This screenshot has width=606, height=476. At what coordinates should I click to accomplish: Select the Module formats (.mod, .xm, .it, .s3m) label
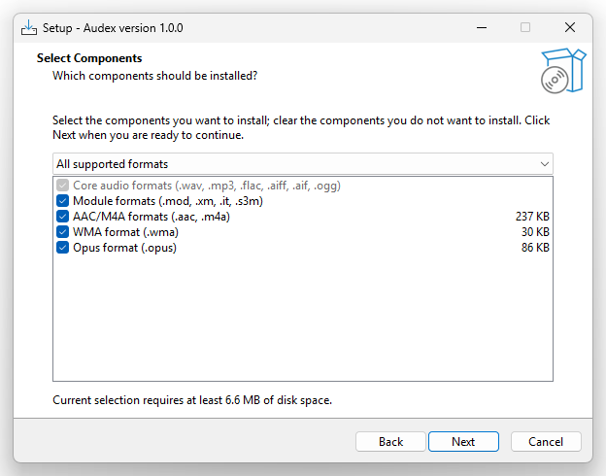click(x=167, y=201)
